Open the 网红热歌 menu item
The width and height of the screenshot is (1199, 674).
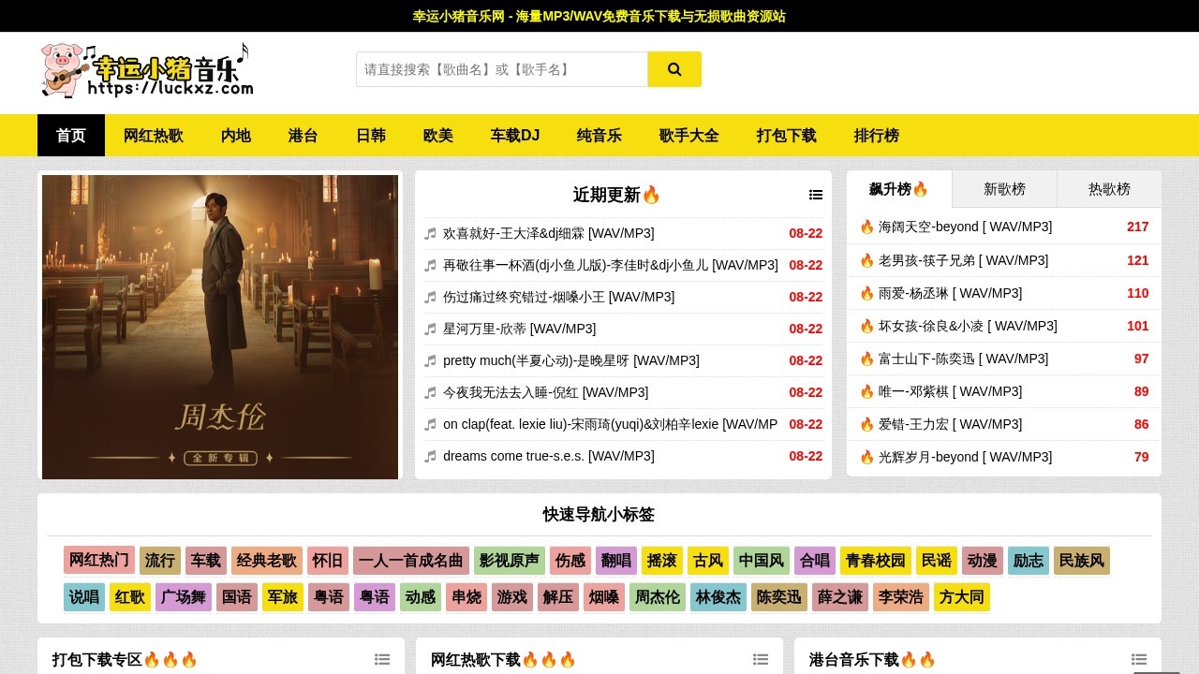click(154, 136)
